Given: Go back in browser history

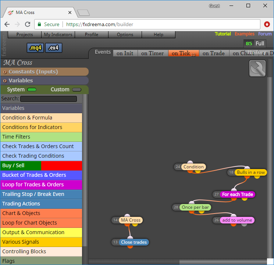Looking at the screenshot, I should [x=7, y=24].
